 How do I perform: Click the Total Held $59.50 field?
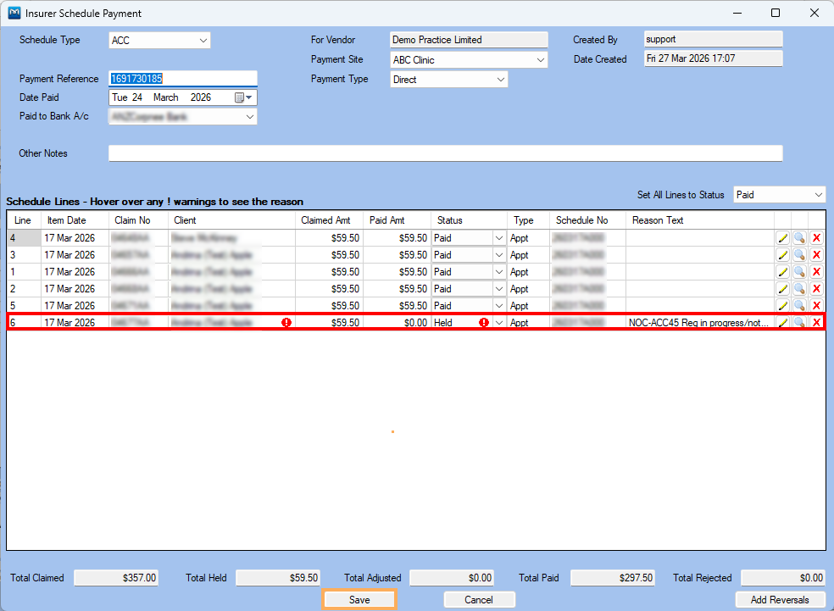[x=278, y=578]
